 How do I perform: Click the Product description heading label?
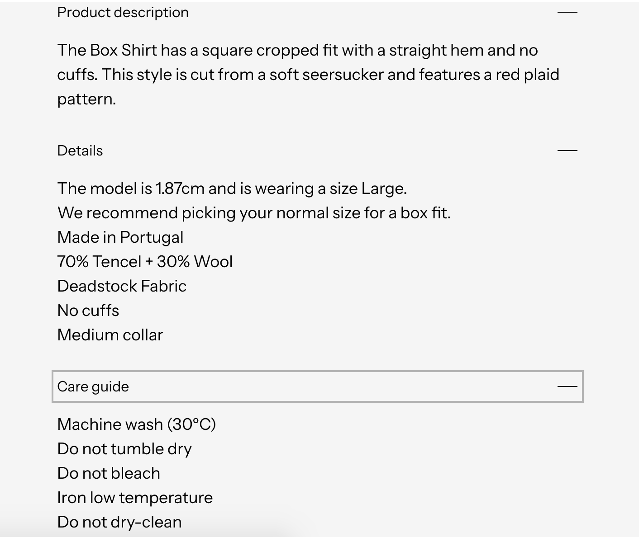[123, 12]
